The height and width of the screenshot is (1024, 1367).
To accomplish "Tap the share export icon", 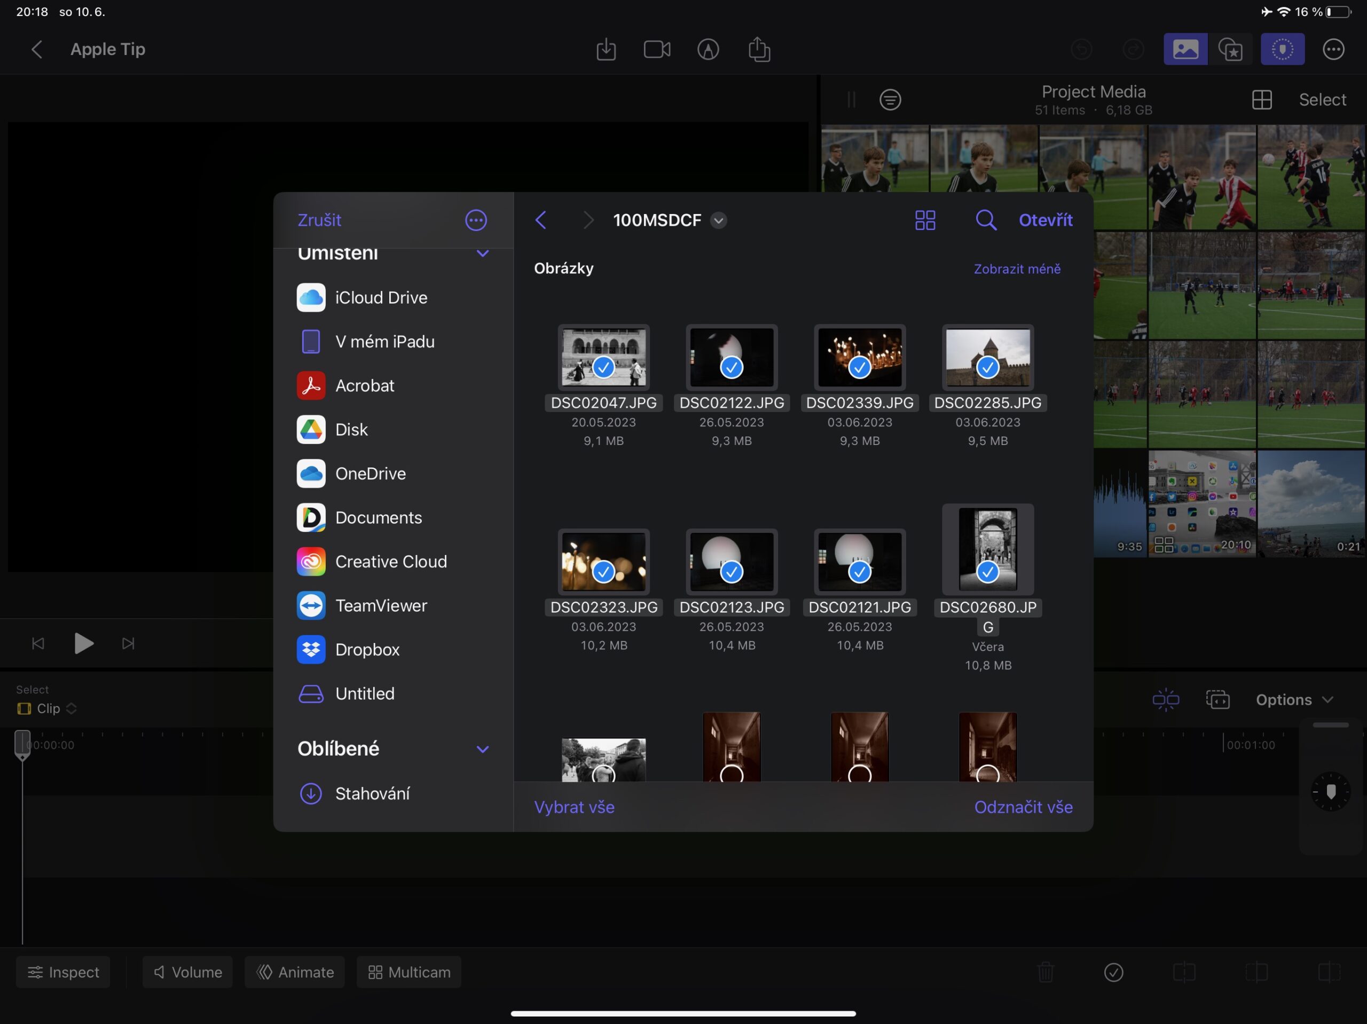I will coord(759,50).
